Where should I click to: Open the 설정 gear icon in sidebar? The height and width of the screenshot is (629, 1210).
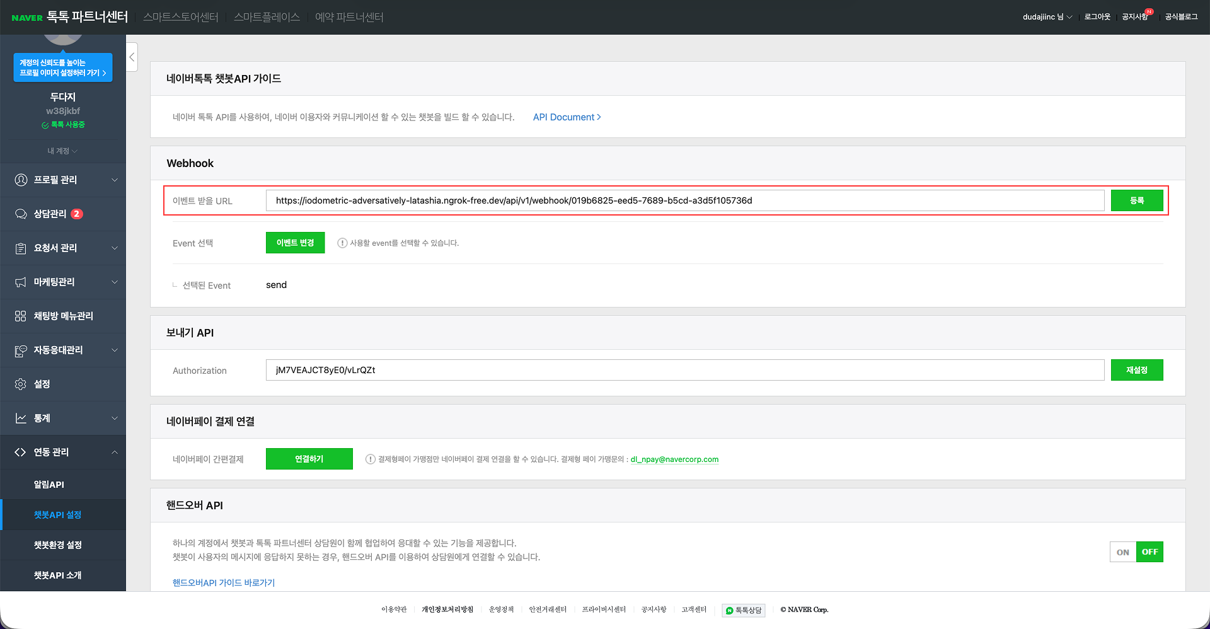pos(20,384)
